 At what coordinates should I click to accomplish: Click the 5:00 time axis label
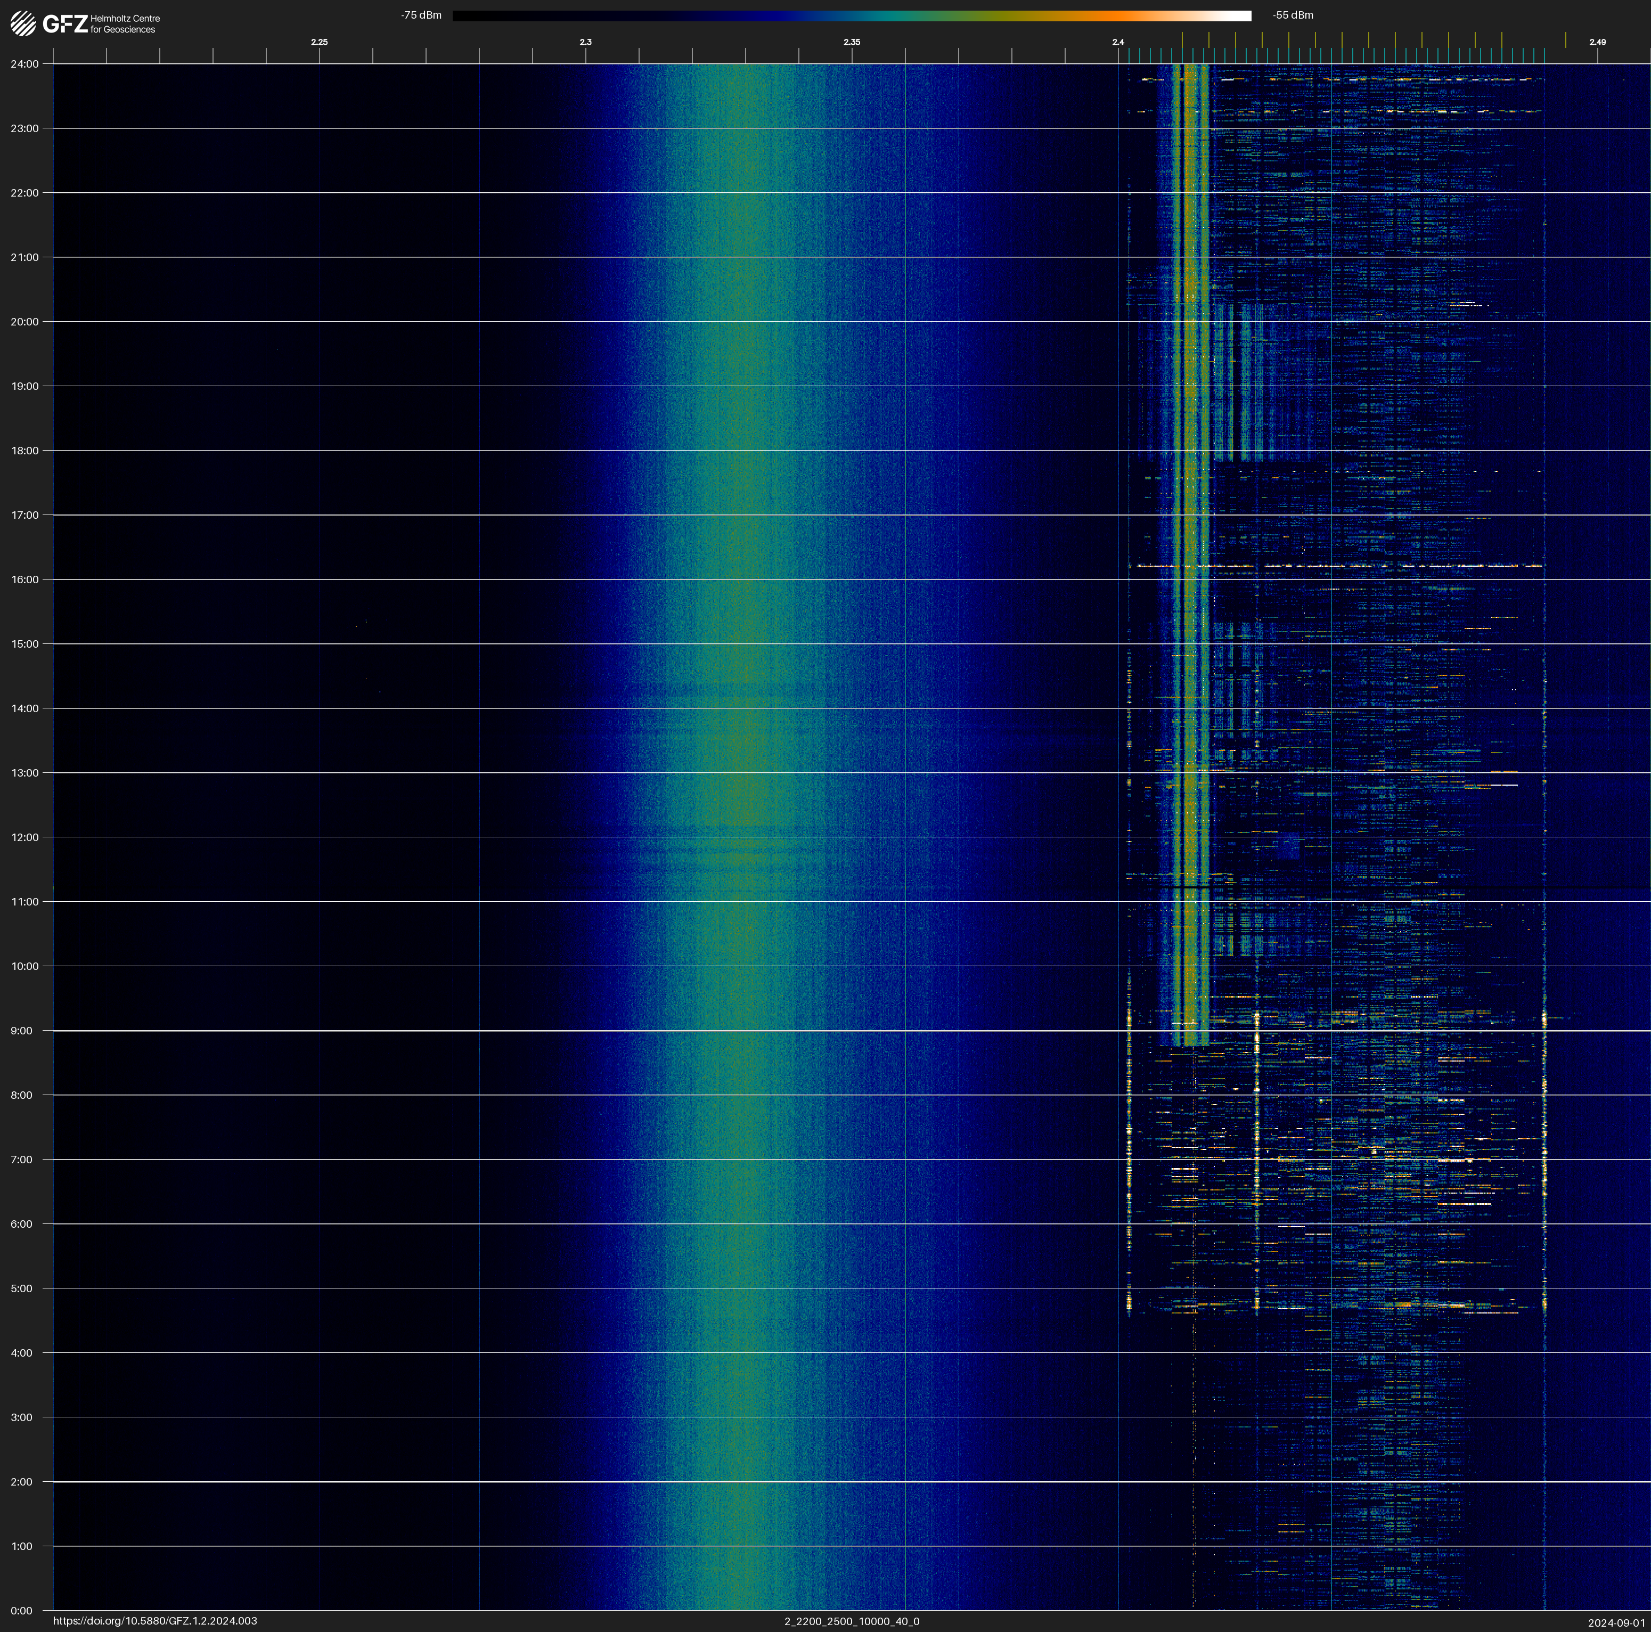point(21,1288)
